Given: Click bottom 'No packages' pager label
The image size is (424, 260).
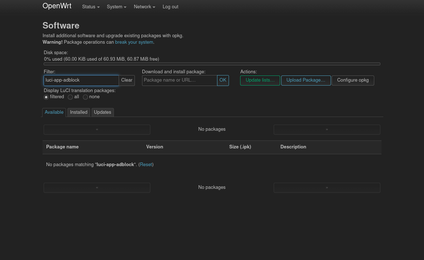Looking at the screenshot, I should 212,187.
